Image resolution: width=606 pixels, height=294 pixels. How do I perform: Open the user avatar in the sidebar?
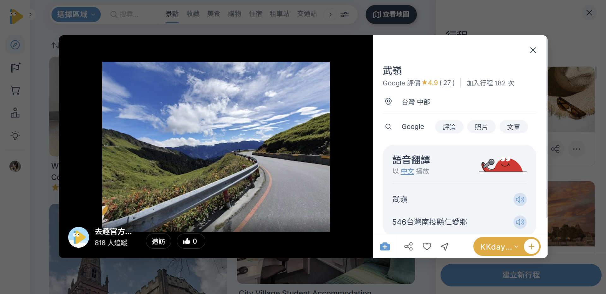15,166
